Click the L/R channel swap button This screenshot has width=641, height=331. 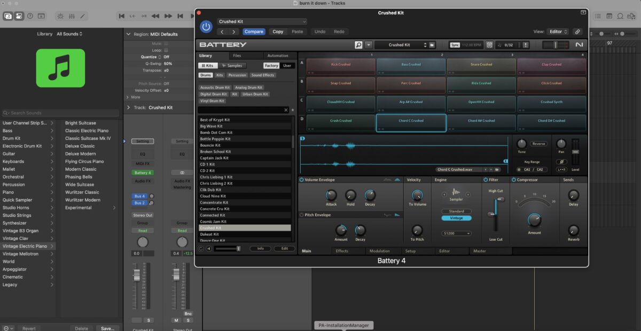561,169
